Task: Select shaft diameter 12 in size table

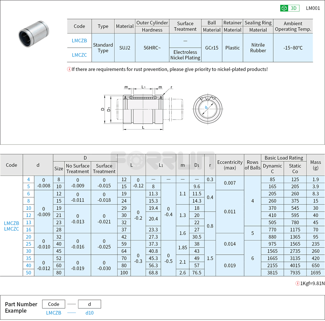Action: [28, 215]
